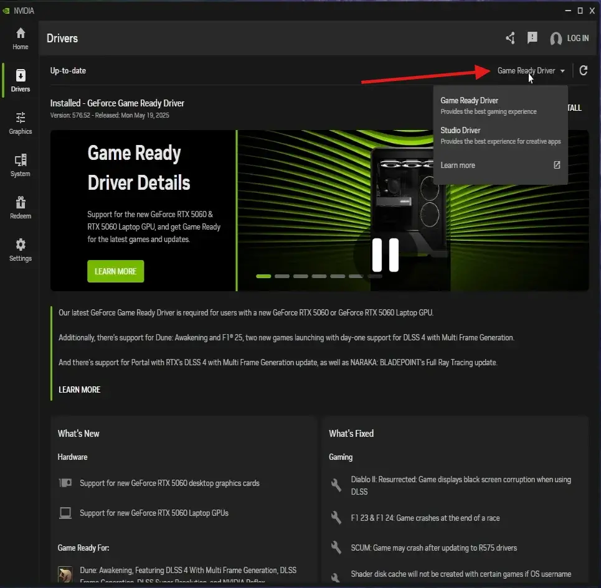The height and width of the screenshot is (588, 601).
Task: Open the Home section in sidebar
Action: [21, 38]
